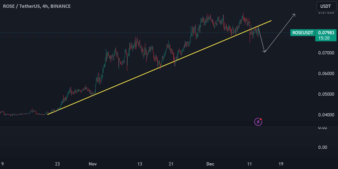Click the white arrowhead at projection top
The image size is (338, 169).
coord(294,14)
